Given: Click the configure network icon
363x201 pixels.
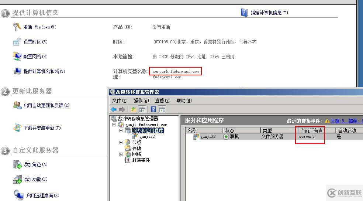Looking at the screenshot, I should tap(17, 56).
